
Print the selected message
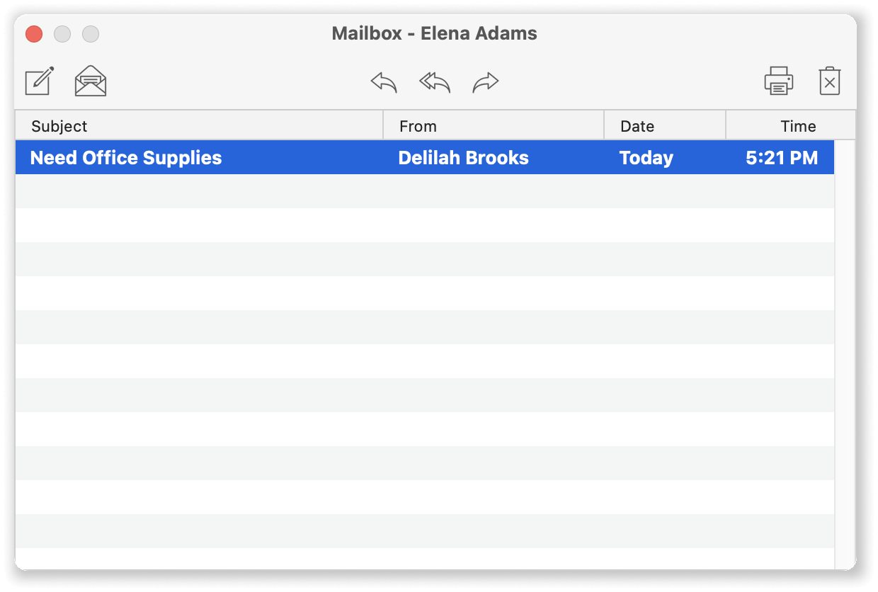[779, 81]
